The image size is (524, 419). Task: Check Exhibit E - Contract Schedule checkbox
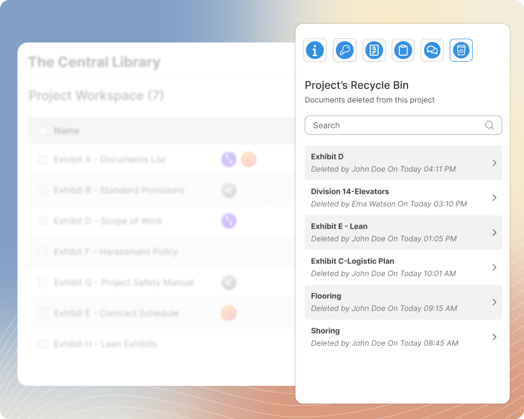(x=43, y=313)
